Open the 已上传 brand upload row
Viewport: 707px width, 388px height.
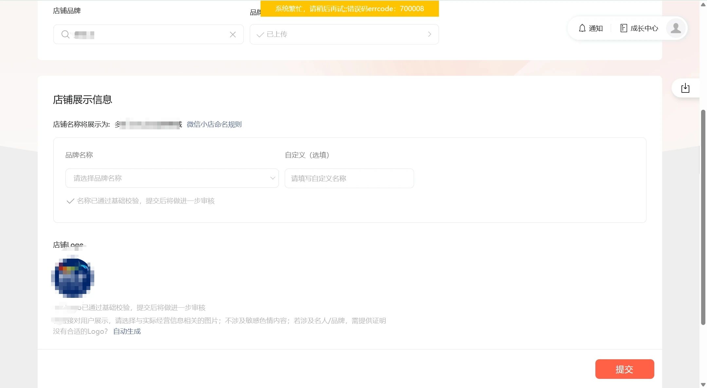tap(344, 34)
